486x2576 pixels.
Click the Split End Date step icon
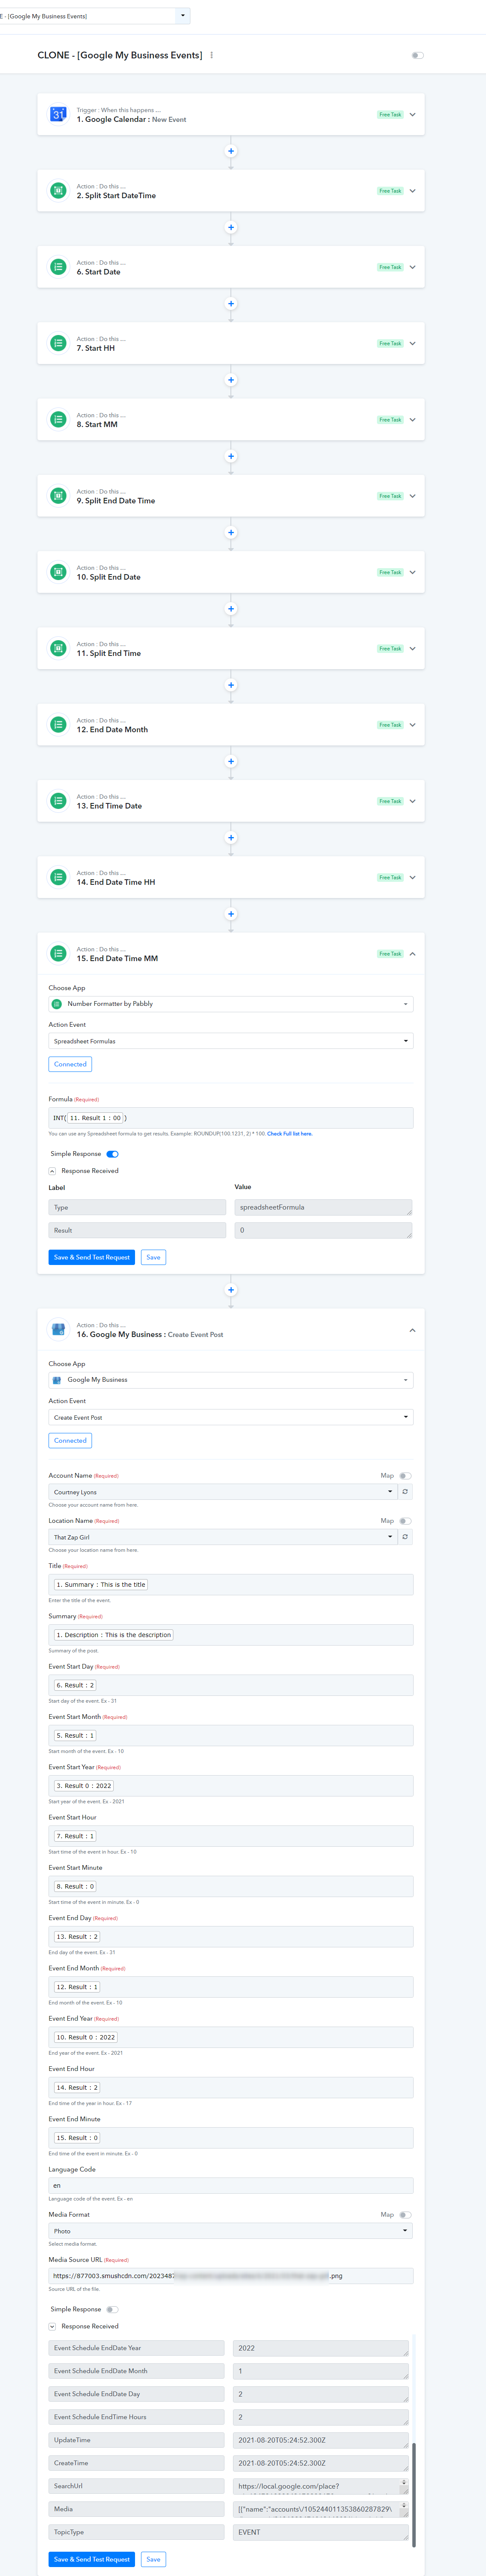point(58,572)
